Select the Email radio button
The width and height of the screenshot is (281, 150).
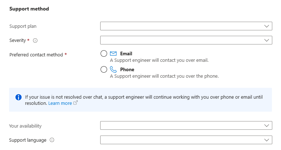click(x=104, y=53)
